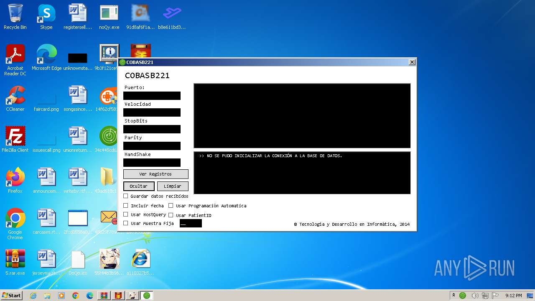The height and width of the screenshot is (301, 535).
Task: Open Acrobat Reader DC shortcut
Action: coord(15,60)
